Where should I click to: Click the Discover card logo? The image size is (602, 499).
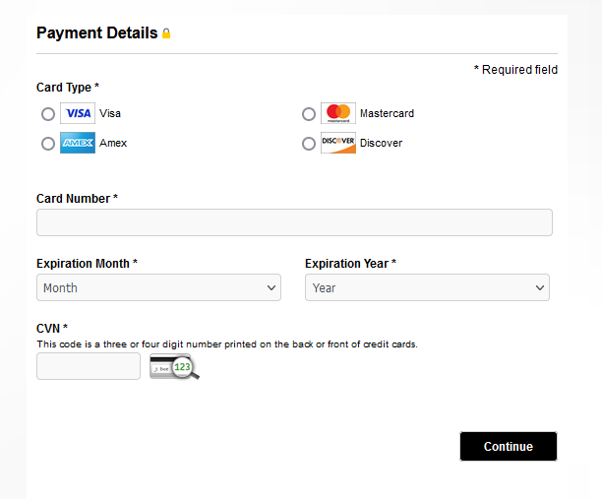point(338,143)
